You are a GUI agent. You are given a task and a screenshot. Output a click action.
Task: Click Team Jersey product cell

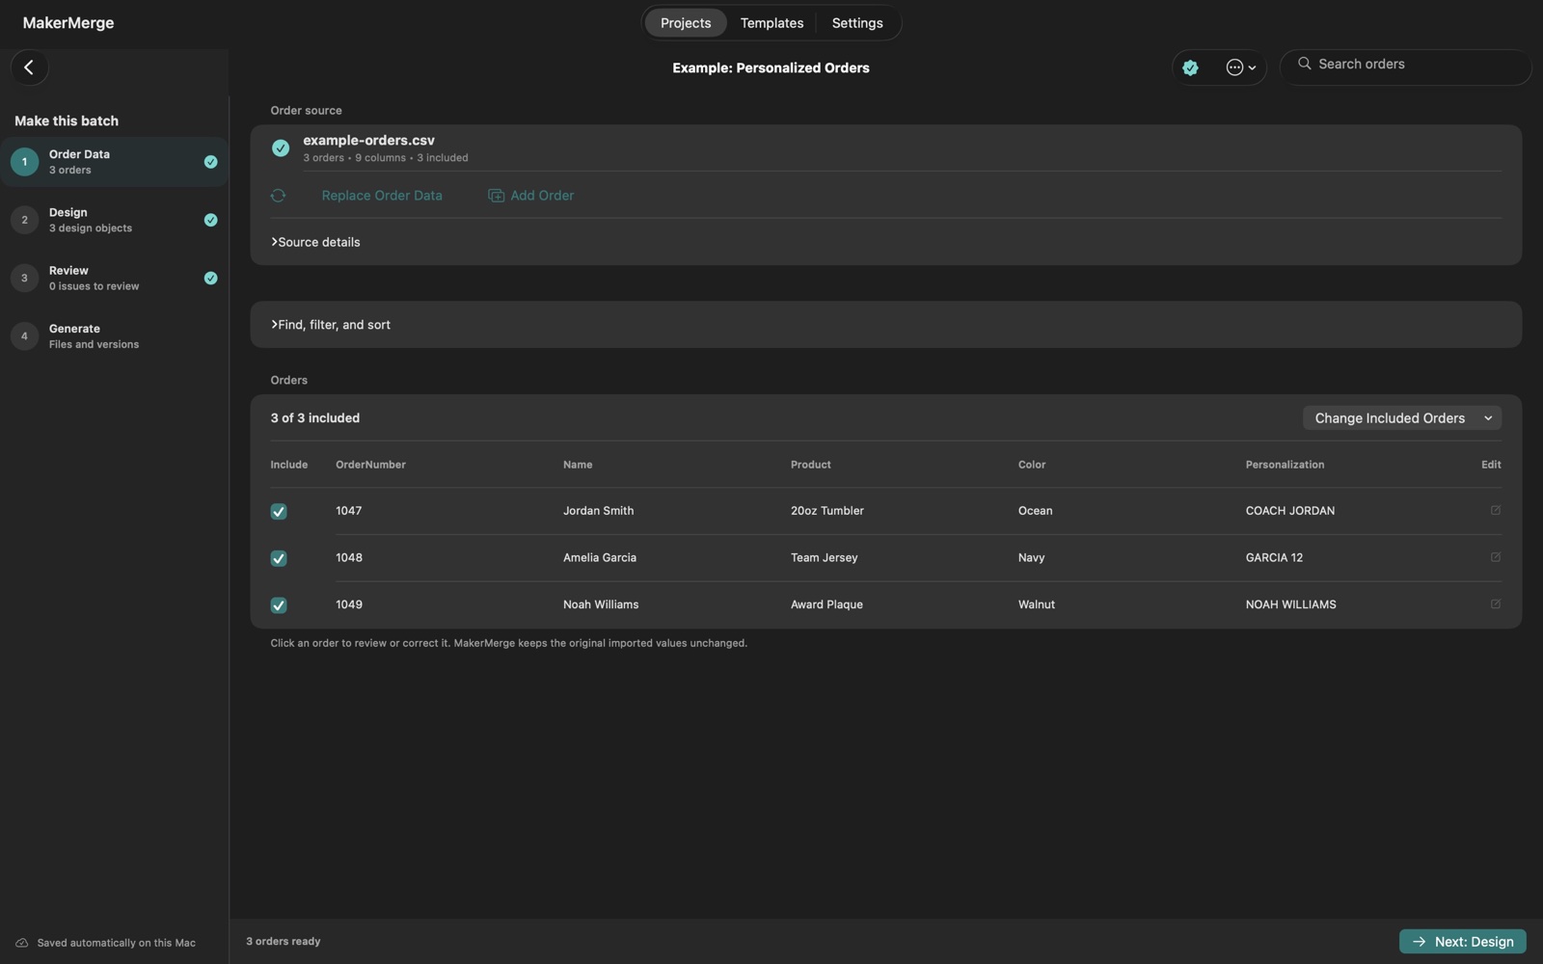pos(824,558)
